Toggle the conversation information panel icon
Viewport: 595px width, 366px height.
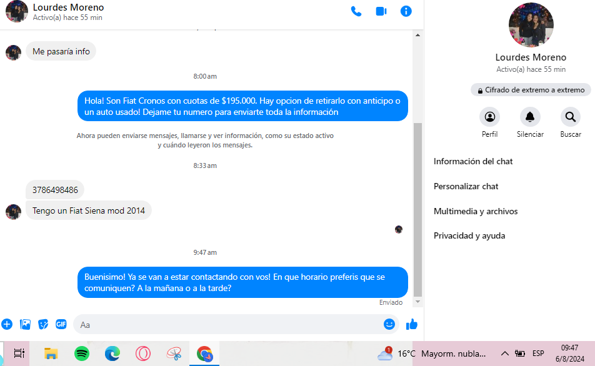pos(406,11)
